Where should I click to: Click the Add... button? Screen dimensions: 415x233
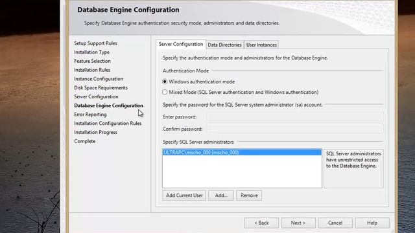pyautogui.click(x=221, y=195)
